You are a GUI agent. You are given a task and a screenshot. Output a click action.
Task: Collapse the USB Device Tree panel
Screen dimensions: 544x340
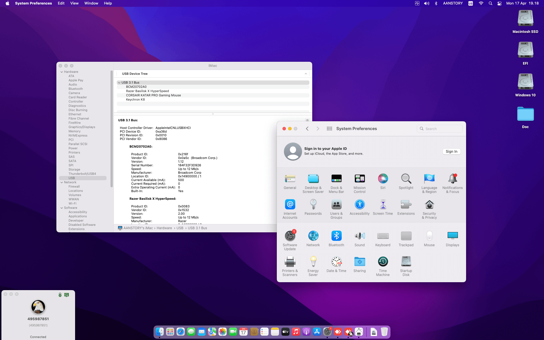click(x=306, y=74)
